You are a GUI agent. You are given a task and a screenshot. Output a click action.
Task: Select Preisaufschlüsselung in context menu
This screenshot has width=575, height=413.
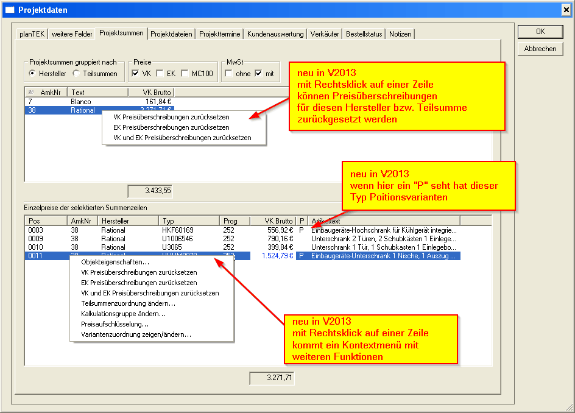(x=115, y=324)
